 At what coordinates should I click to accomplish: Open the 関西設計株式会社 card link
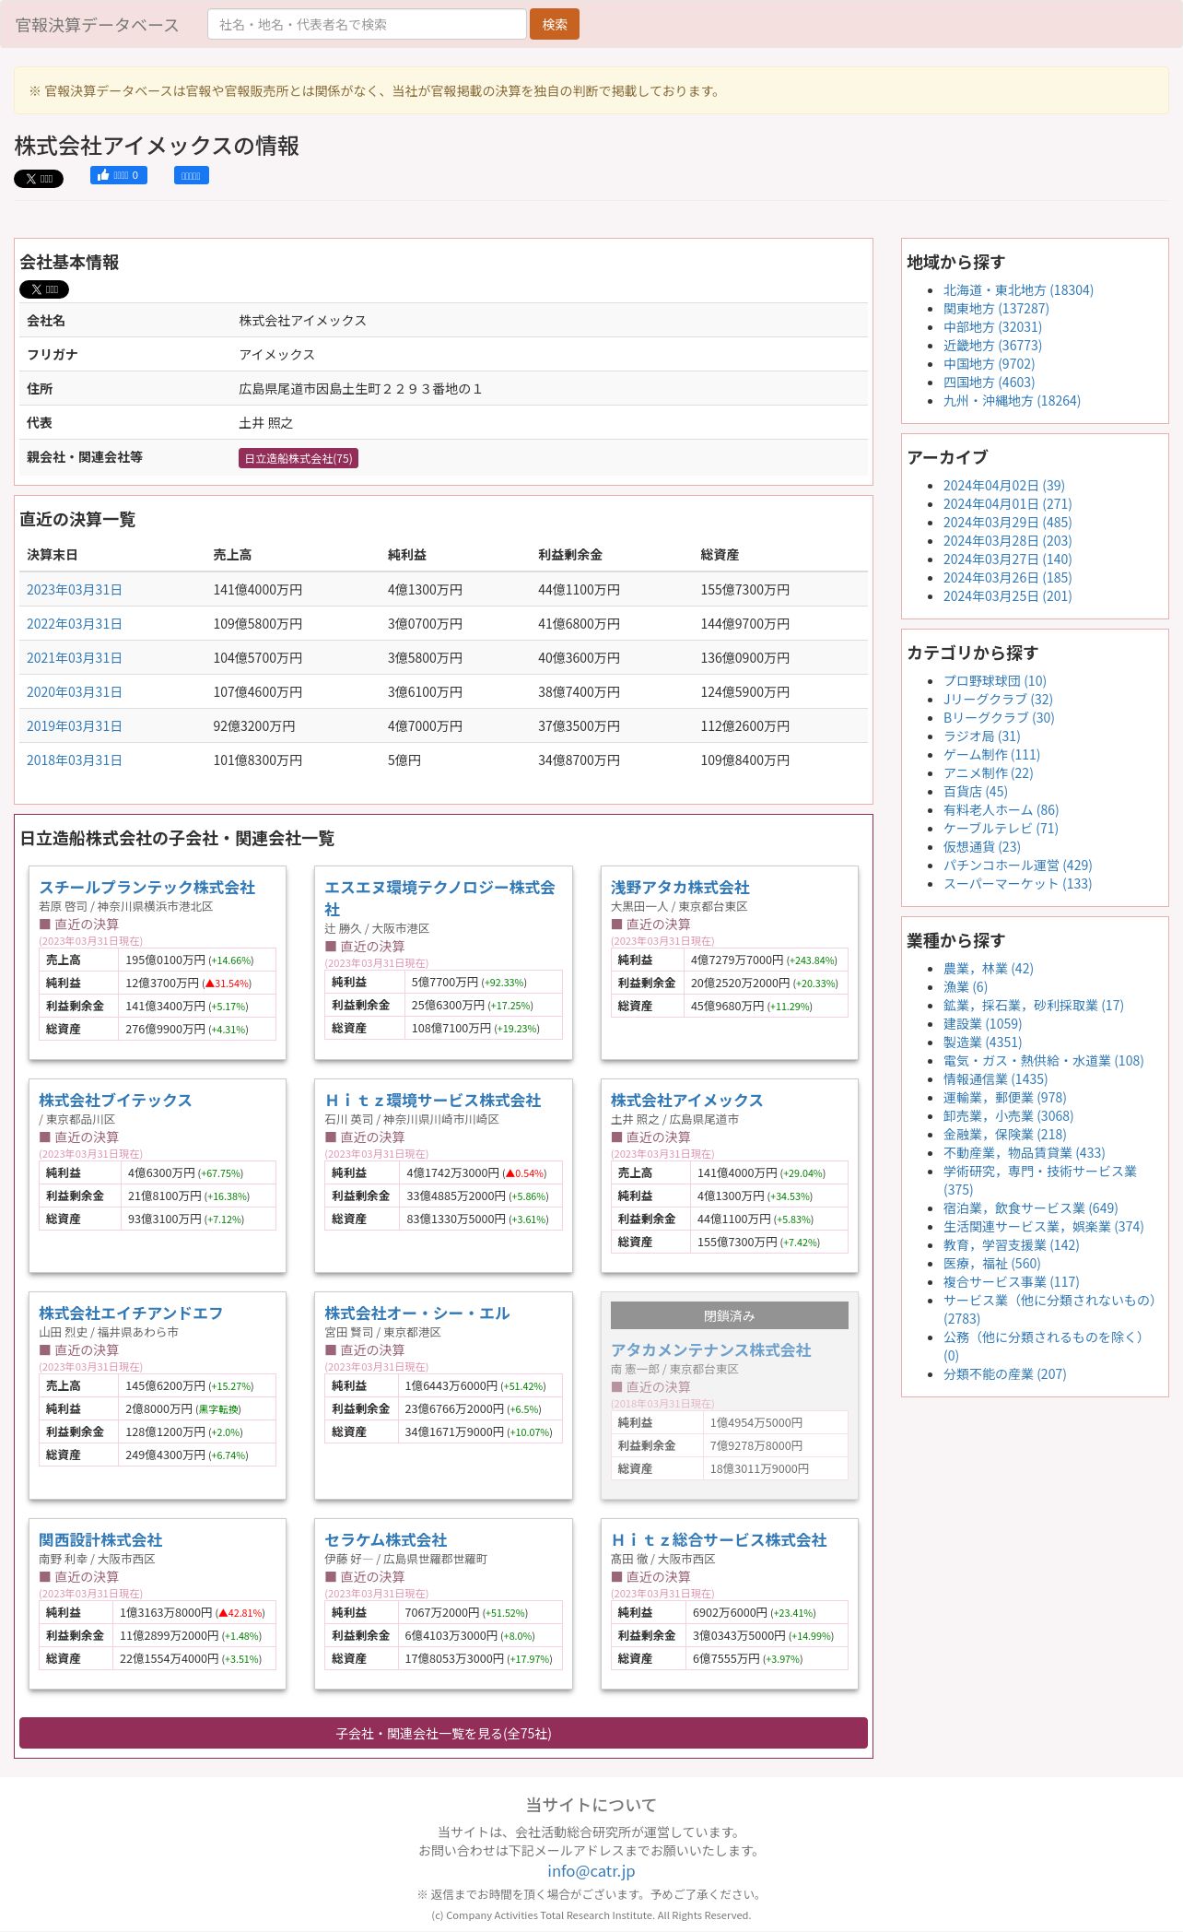[100, 1540]
